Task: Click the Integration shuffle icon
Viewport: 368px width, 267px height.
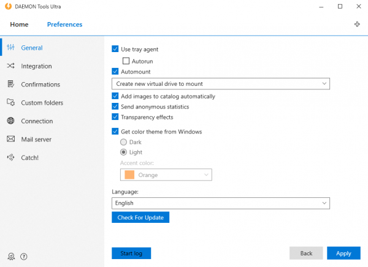Action: pyautogui.click(x=10, y=66)
